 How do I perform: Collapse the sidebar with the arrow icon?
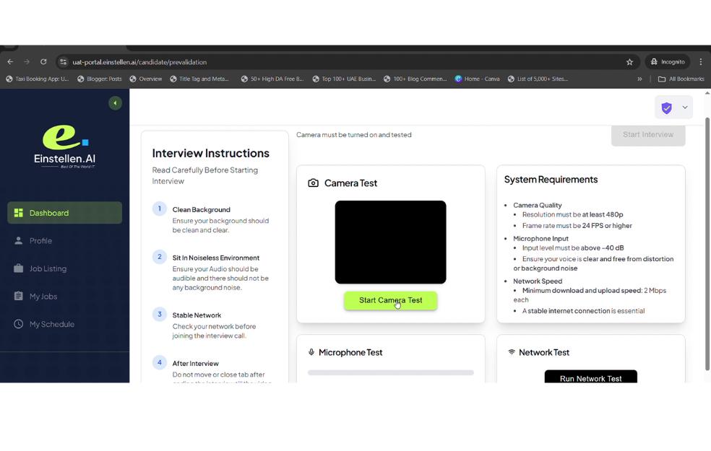(115, 103)
